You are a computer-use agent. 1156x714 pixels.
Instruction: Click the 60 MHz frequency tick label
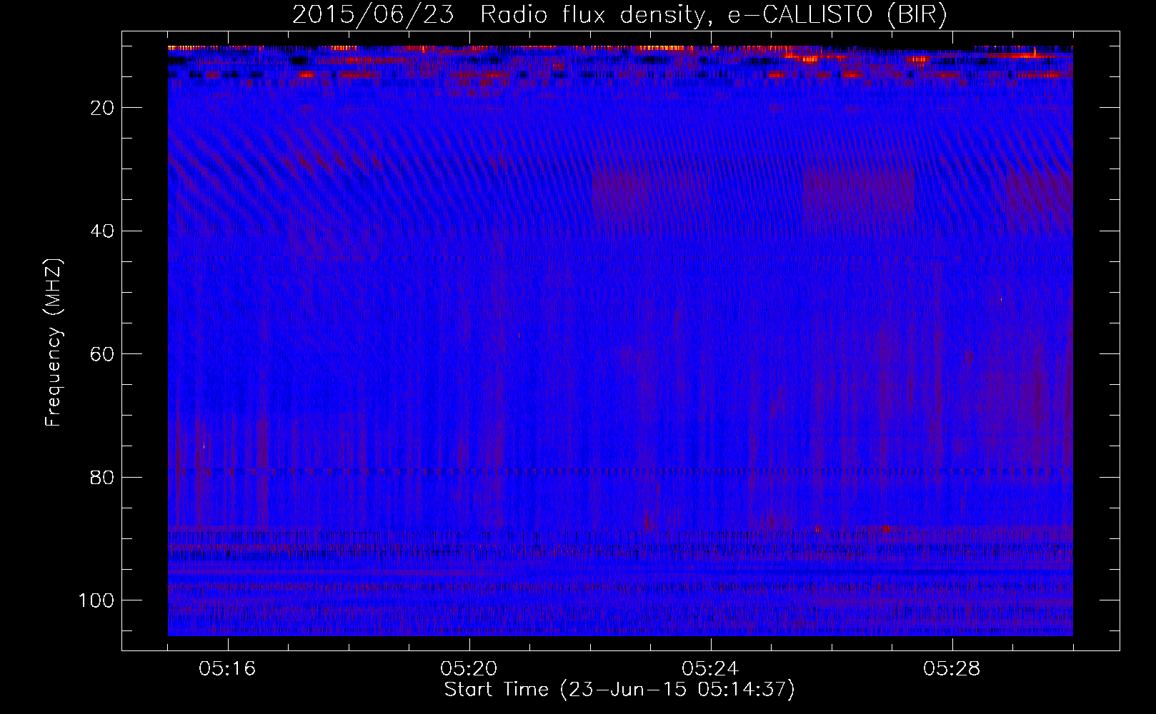click(103, 354)
